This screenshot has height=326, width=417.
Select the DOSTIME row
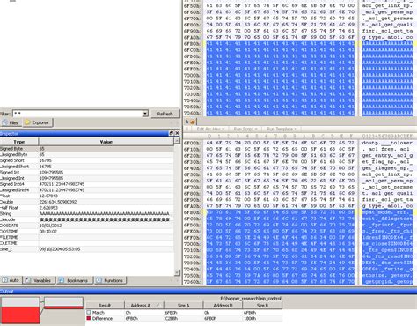(87, 232)
